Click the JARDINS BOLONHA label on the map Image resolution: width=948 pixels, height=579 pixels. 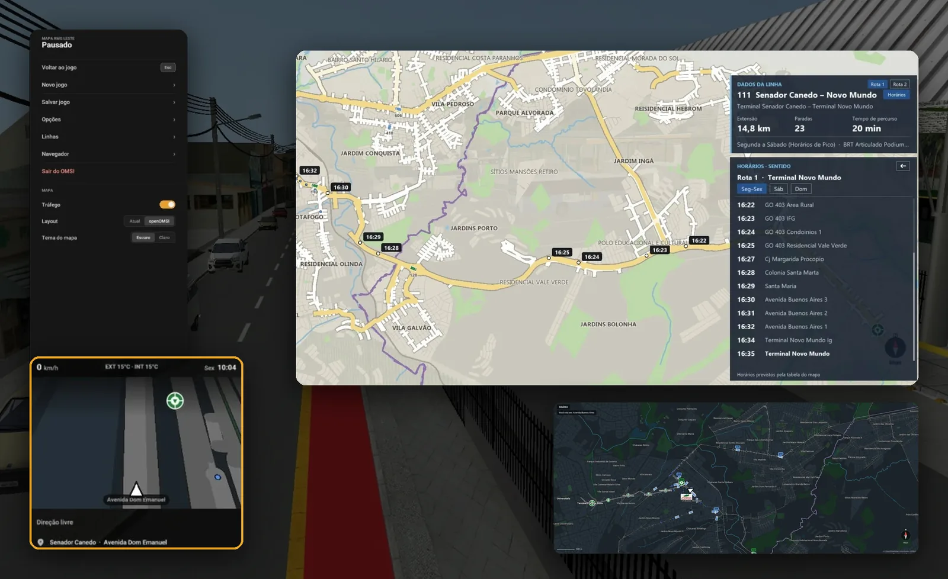[x=608, y=324]
